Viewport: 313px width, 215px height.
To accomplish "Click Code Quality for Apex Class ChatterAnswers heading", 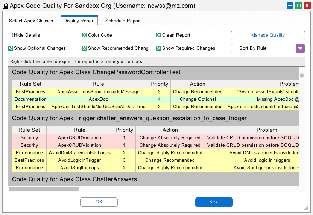I will pyautogui.click(x=74, y=179).
